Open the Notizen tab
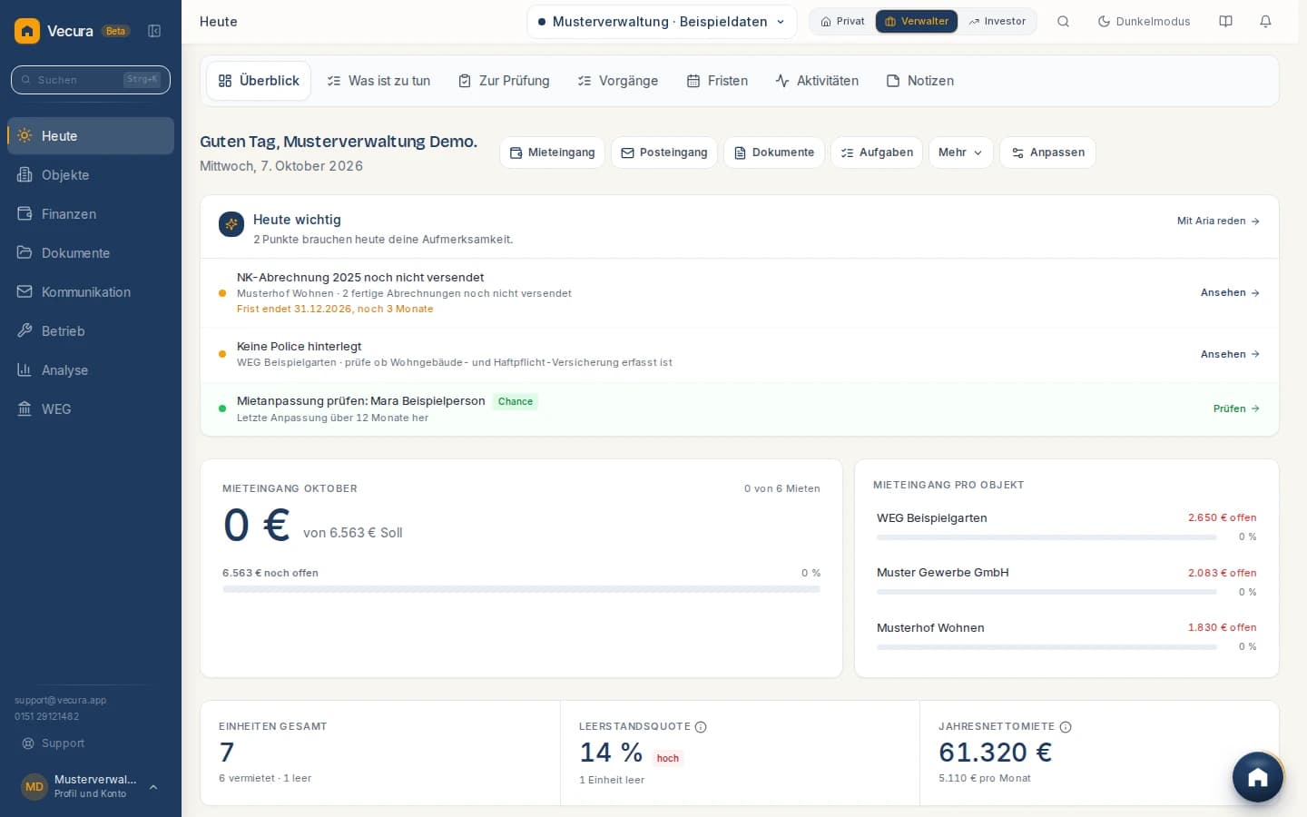The height and width of the screenshot is (817, 1307). coord(919,81)
